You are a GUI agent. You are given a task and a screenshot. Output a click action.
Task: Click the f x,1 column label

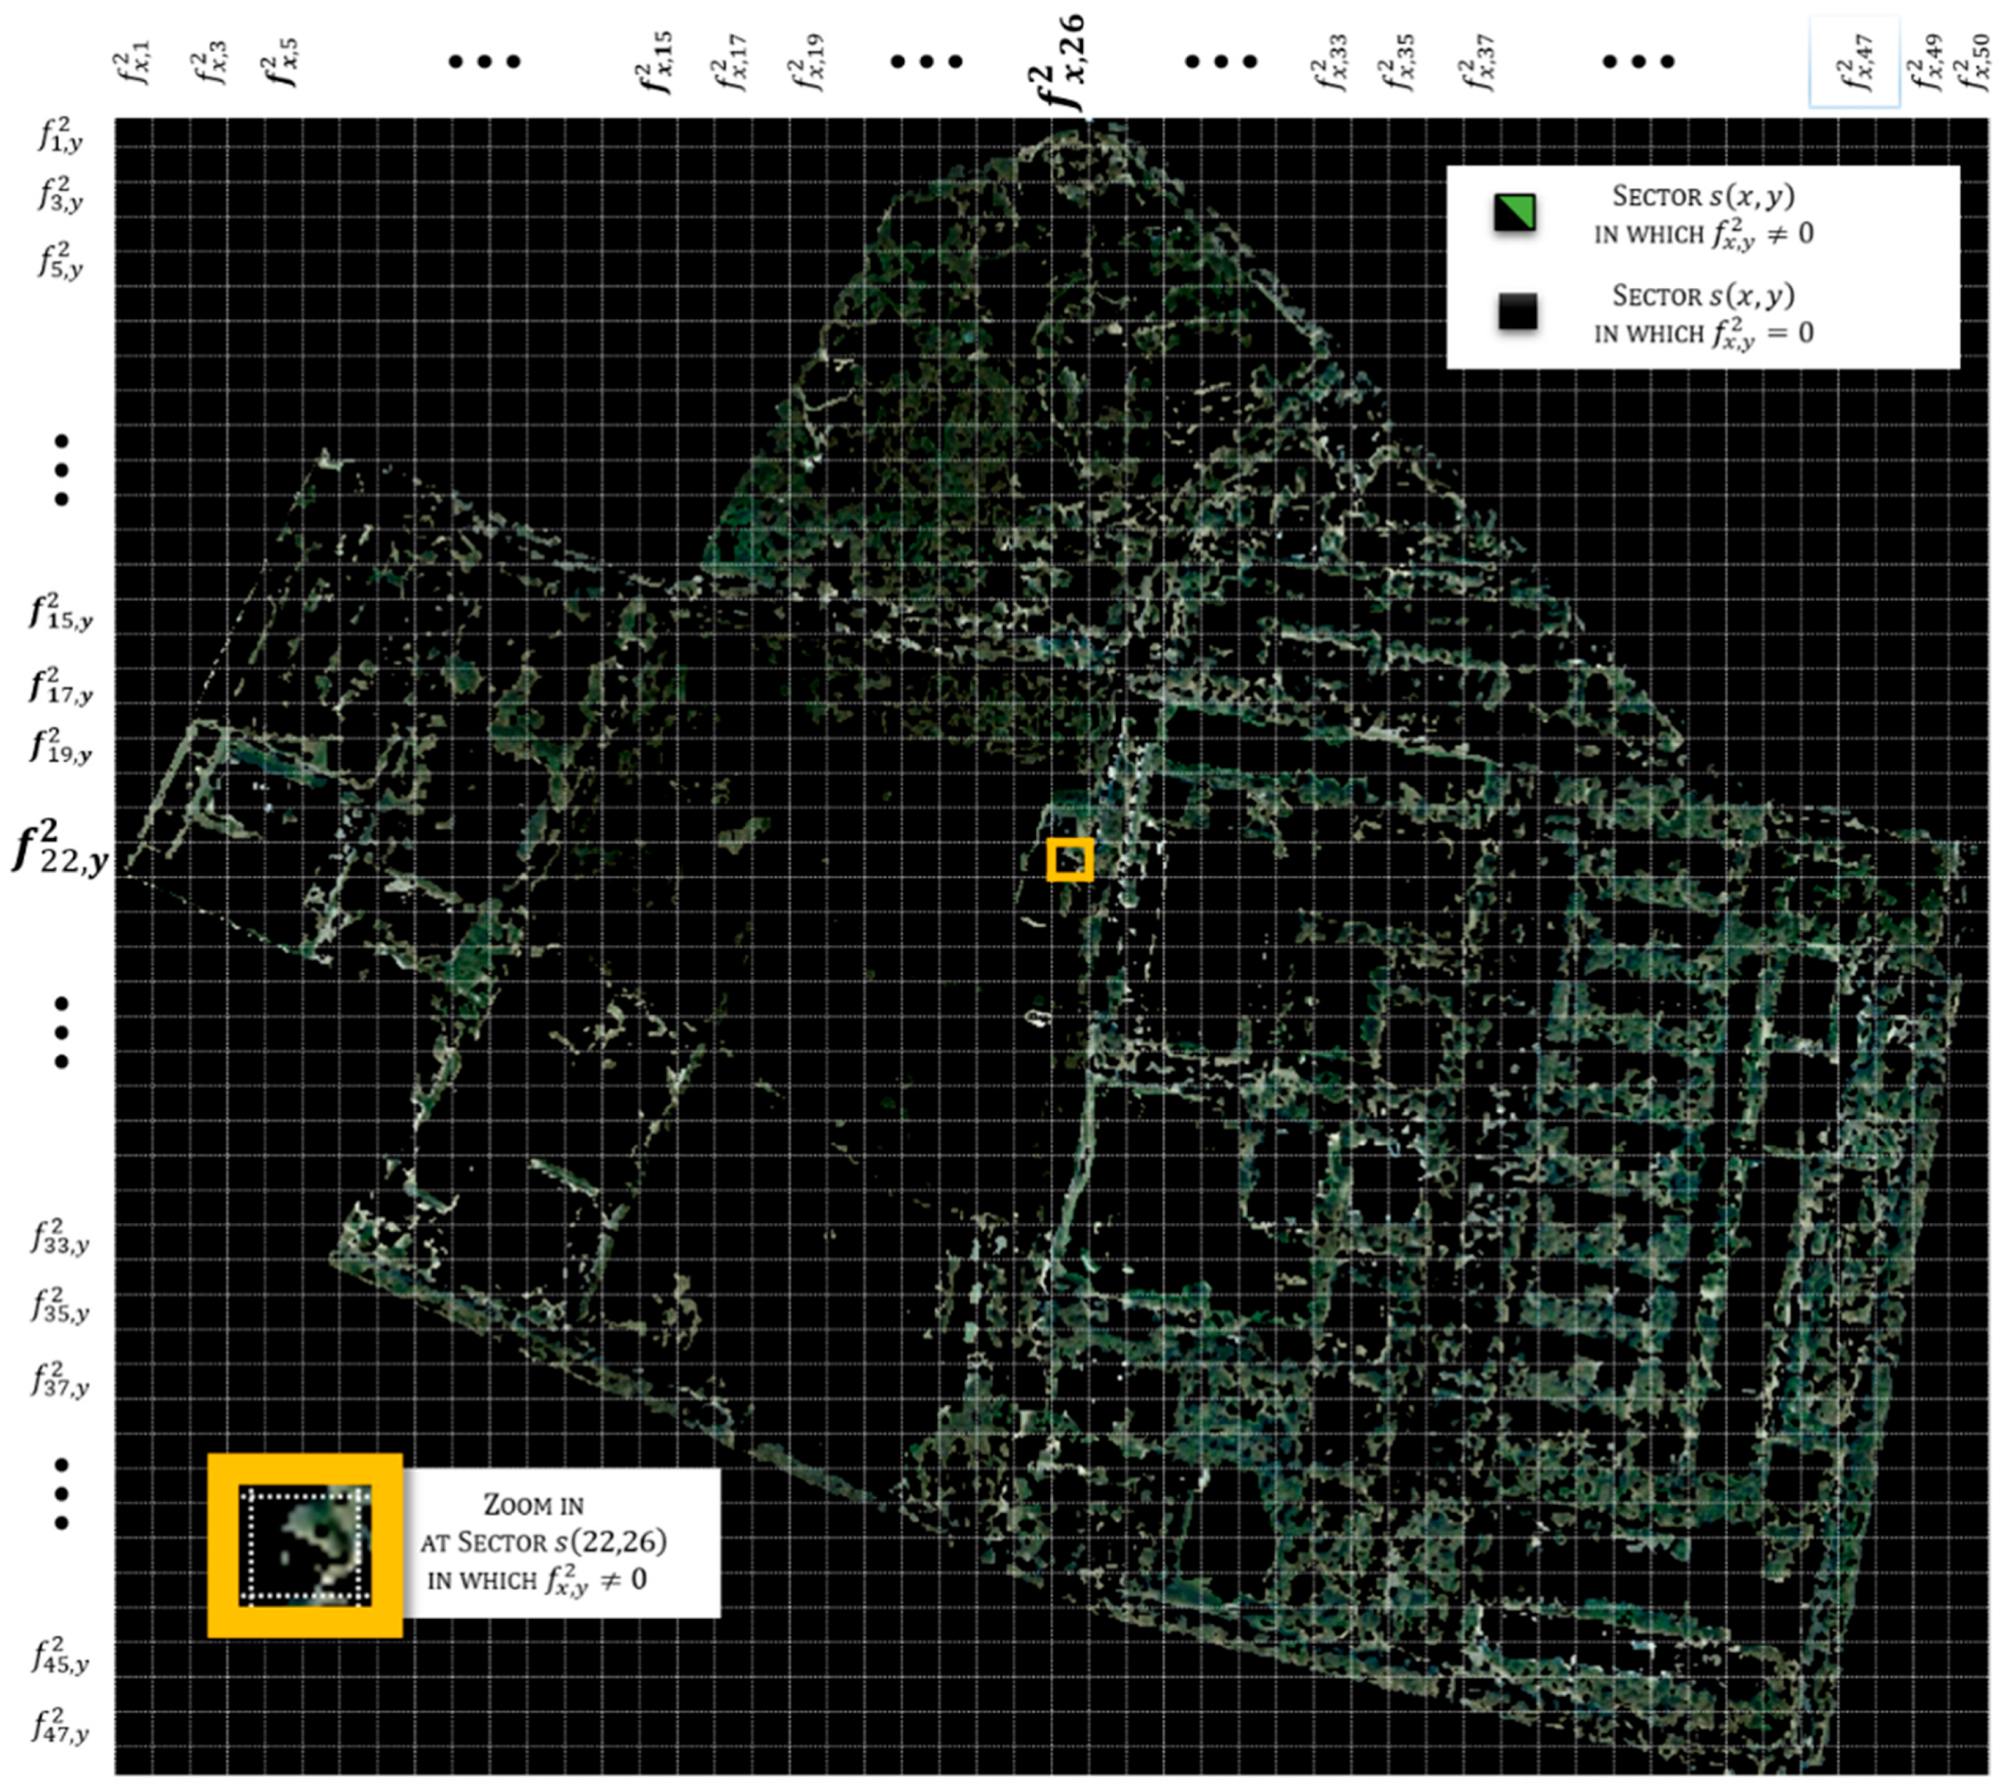click(x=132, y=62)
